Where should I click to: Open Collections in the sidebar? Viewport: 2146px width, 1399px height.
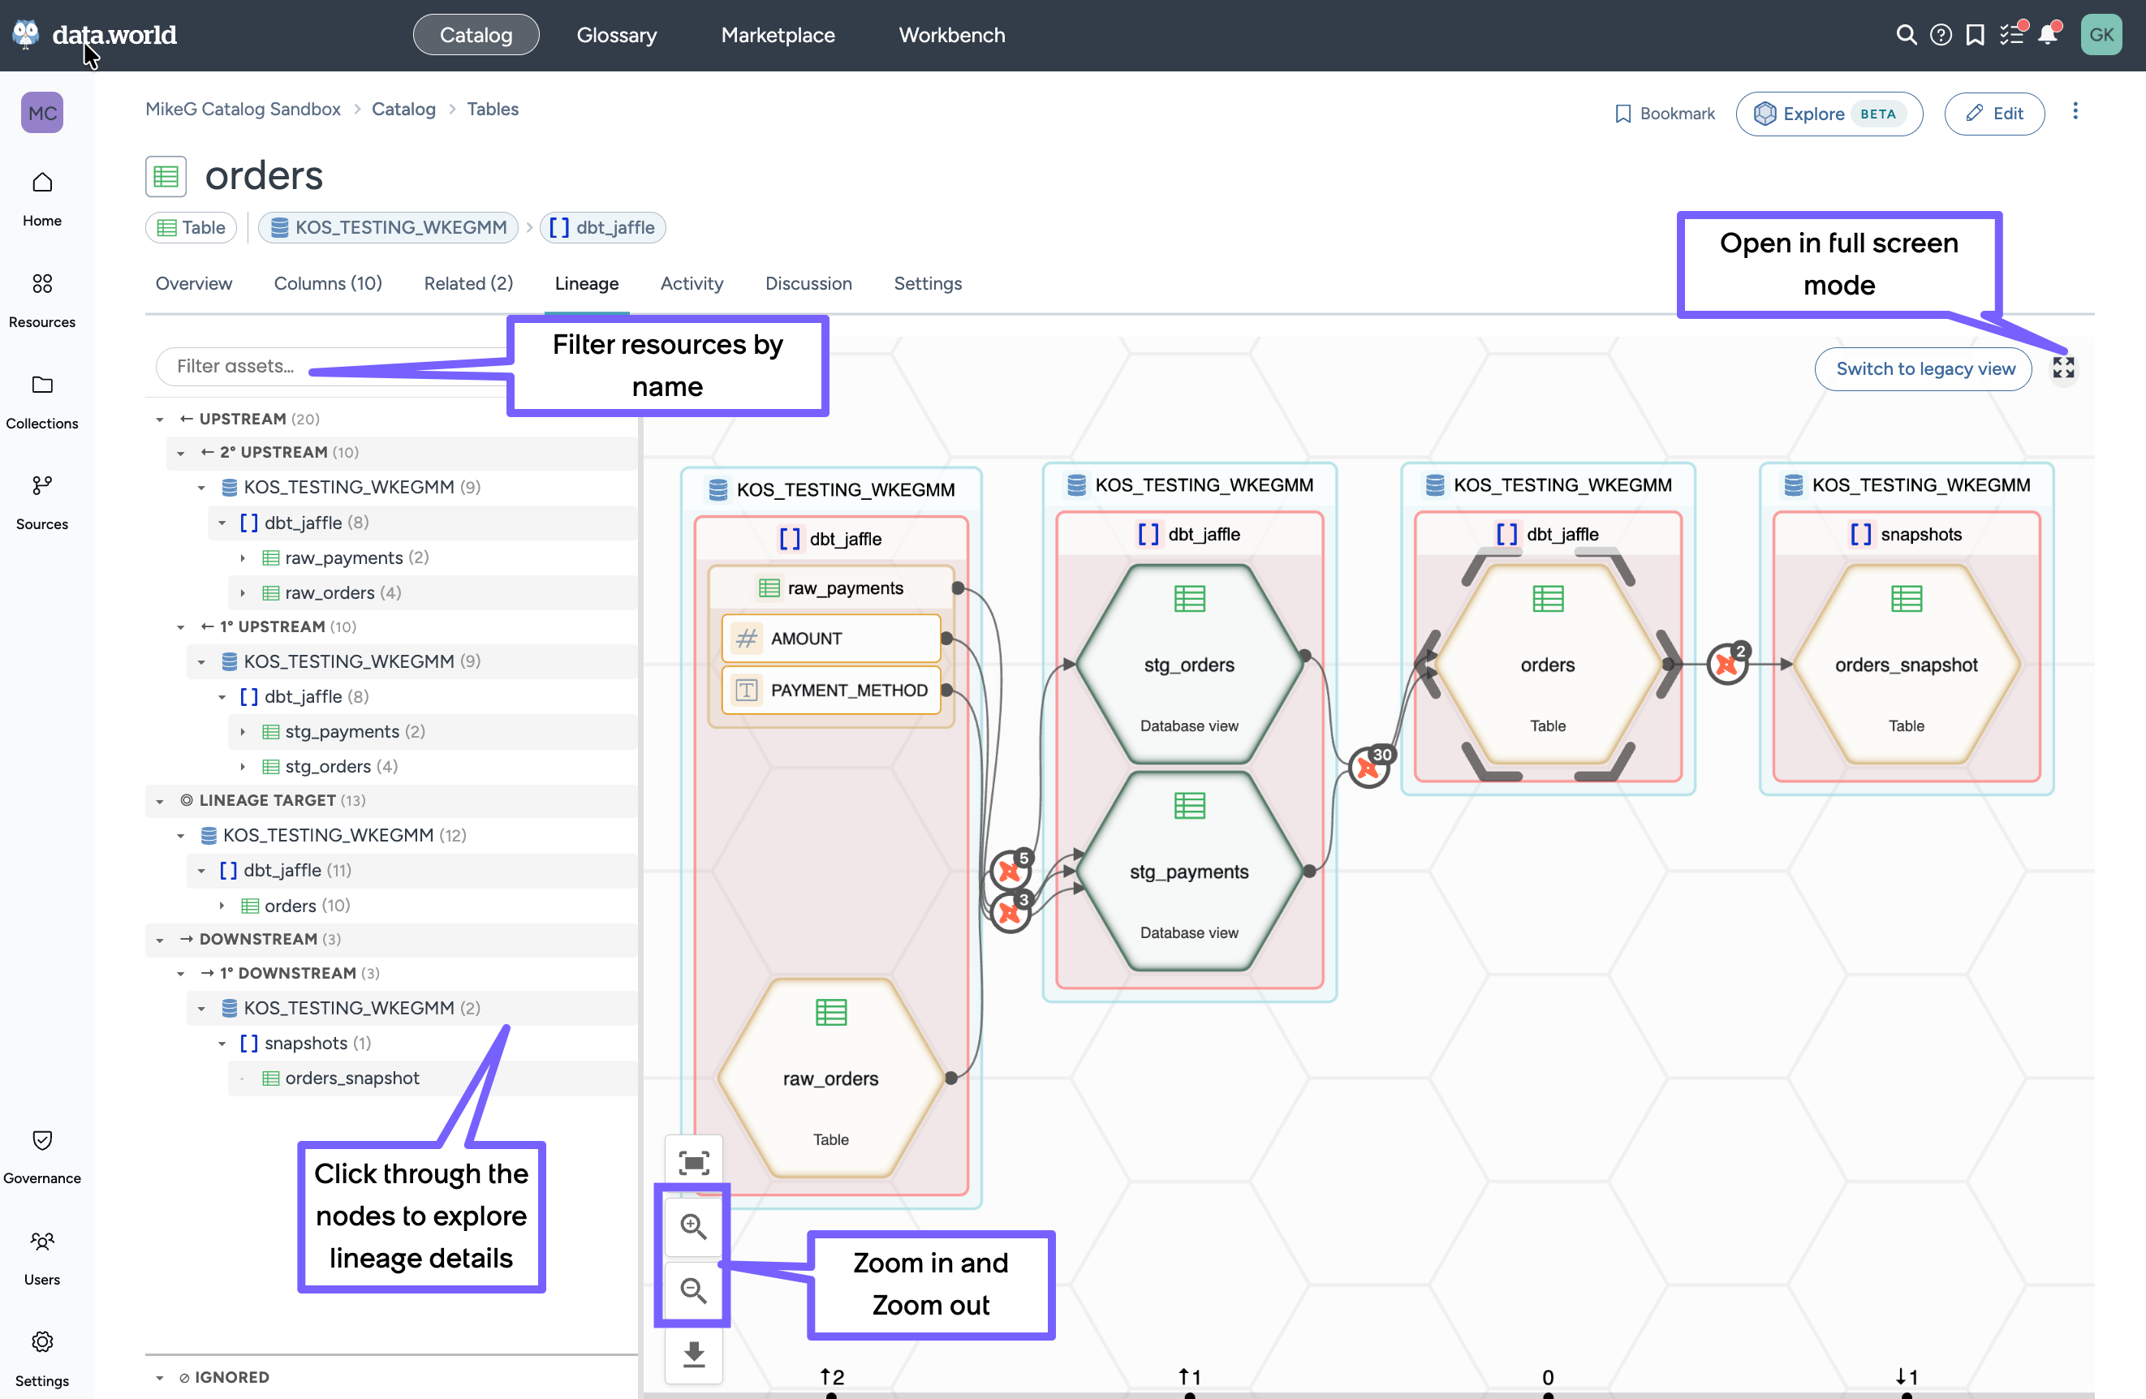click(42, 401)
